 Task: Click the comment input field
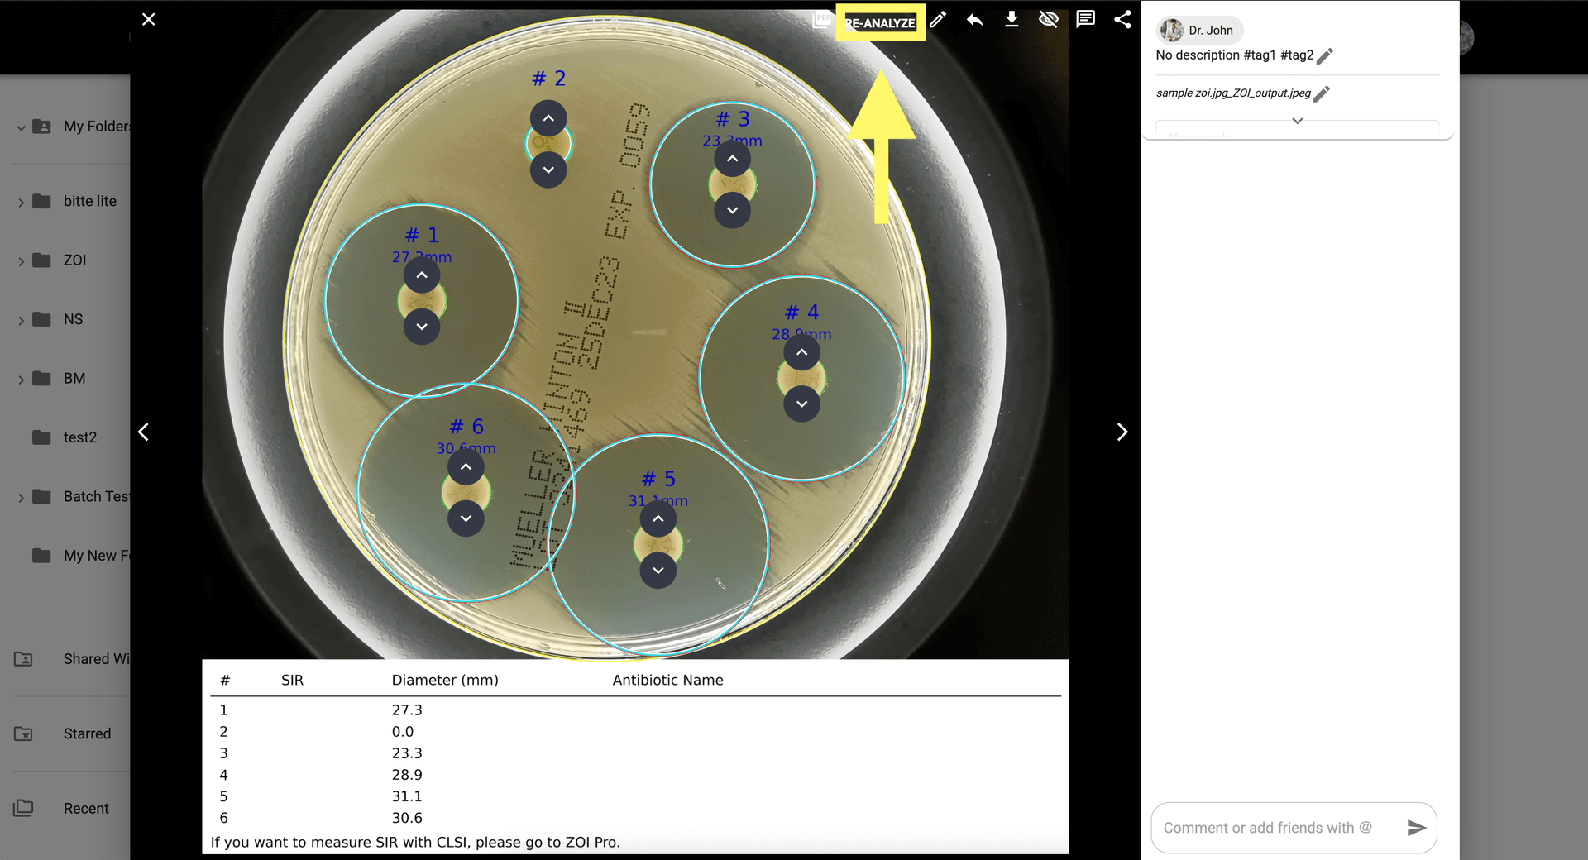pyautogui.click(x=1274, y=828)
